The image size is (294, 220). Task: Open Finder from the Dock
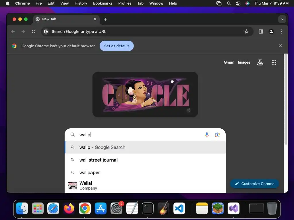tap(22, 209)
